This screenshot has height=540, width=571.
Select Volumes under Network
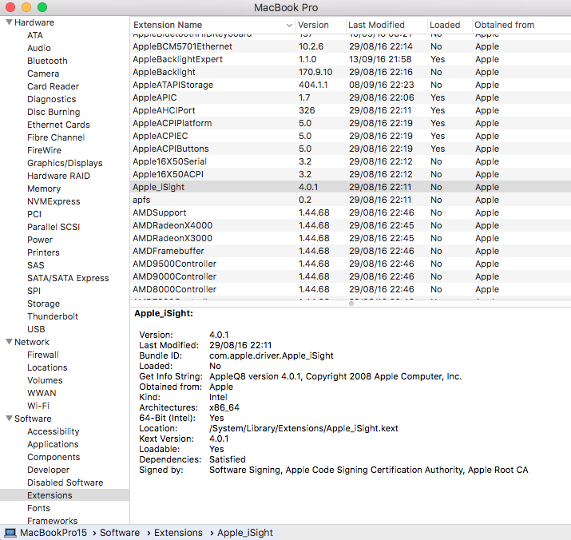(x=45, y=380)
